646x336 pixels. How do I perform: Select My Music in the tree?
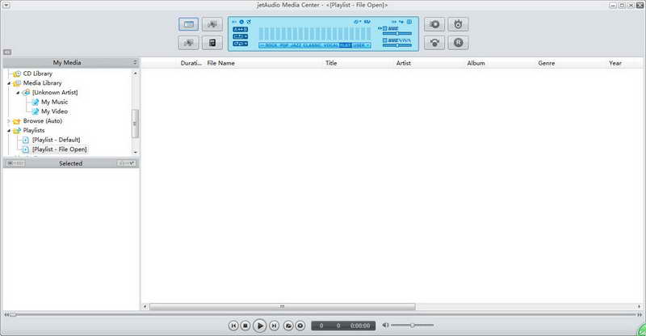click(x=54, y=102)
